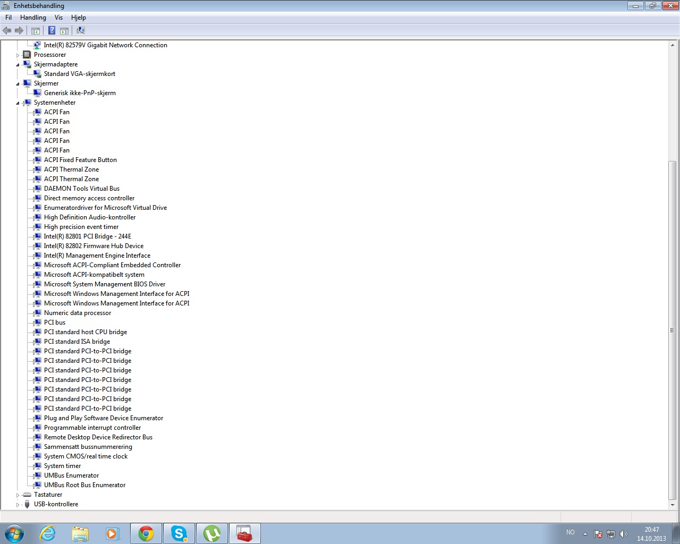680x544 pixels.
Task: Select PCI standard host CPU bridge
Action: 86,332
